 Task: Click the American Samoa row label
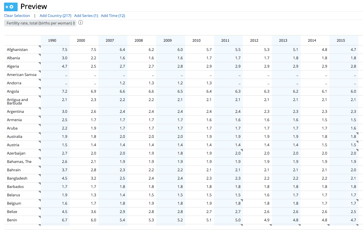pyautogui.click(x=22, y=75)
